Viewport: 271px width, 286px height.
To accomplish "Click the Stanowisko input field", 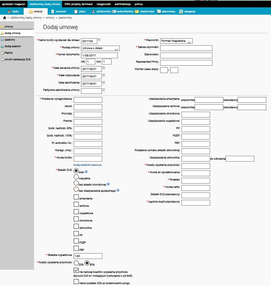I will (x=186, y=55).
